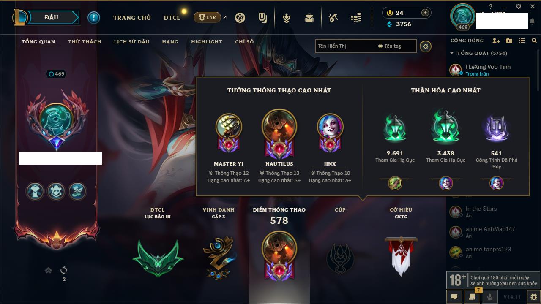
Task: Open the notification bell icon
Action: coord(533,21)
